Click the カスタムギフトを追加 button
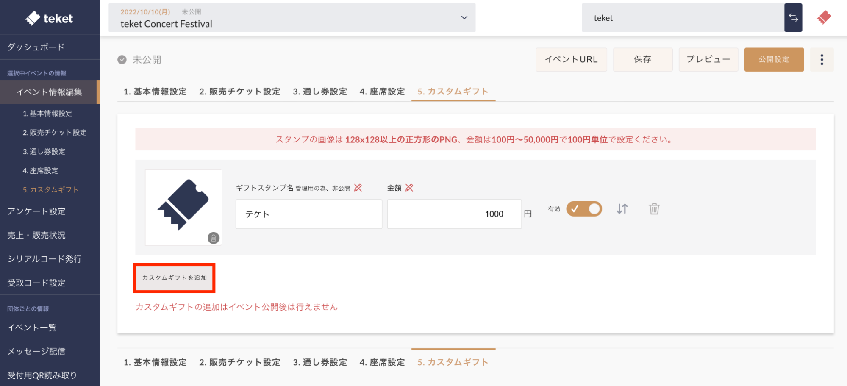Viewport: 847px width, 386px height. coord(174,278)
